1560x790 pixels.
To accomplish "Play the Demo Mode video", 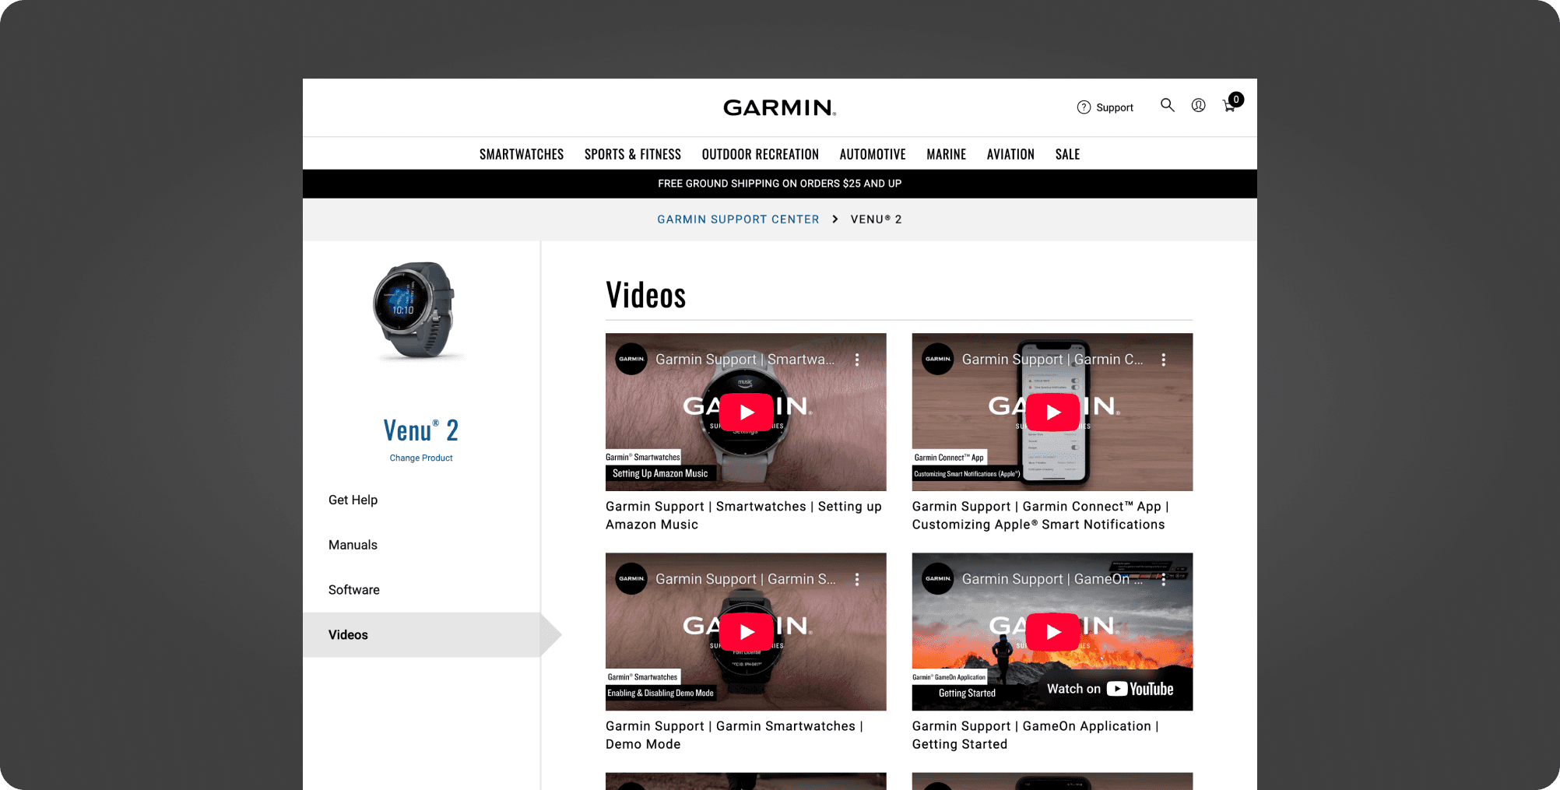I will point(746,632).
